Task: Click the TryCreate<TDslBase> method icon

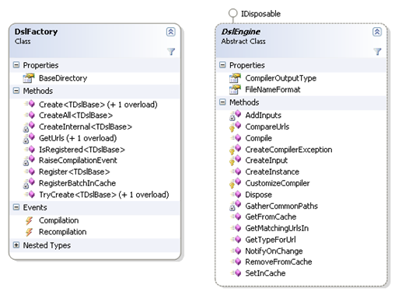Action: (30, 194)
